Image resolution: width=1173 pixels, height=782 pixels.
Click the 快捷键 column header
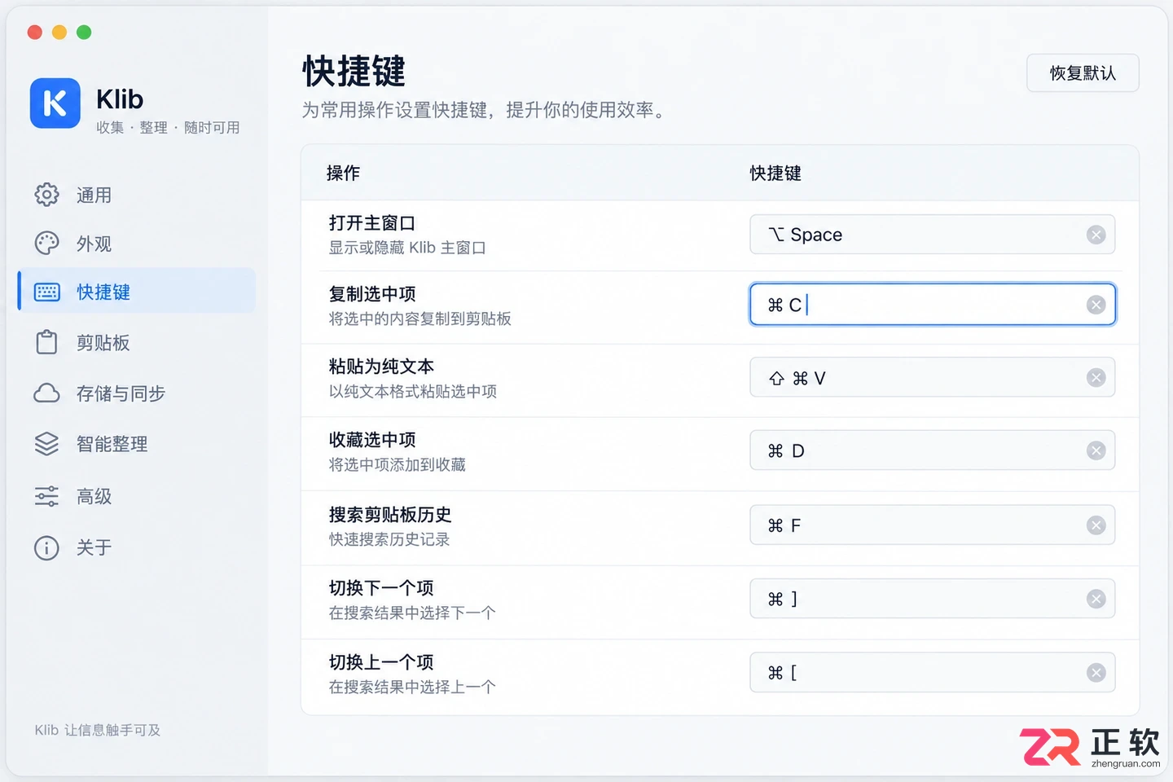tap(775, 173)
